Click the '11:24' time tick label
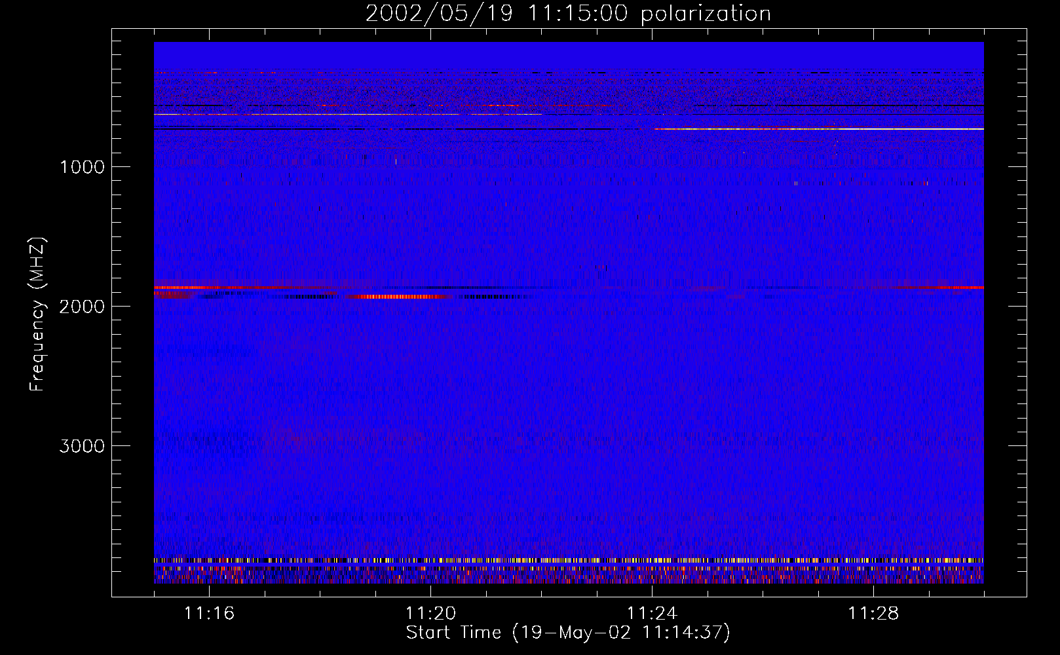Image resolution: width=1060 pixels, height=655 pixels. point(652,614)
